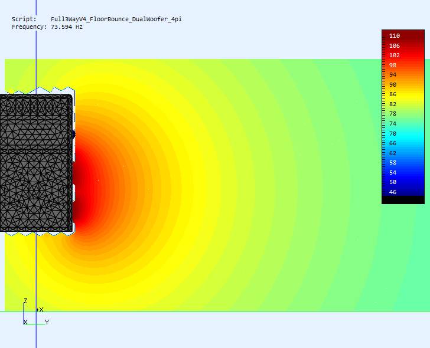Click the blue vertical axis line
The height and width of the screenshot is (348, 430).
coord(36,174)
